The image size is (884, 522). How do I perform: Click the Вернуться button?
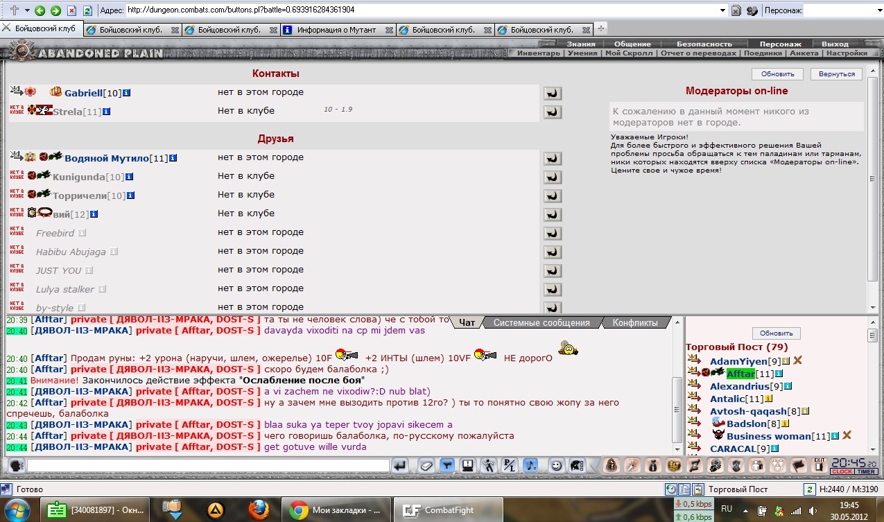pos(835,74)
